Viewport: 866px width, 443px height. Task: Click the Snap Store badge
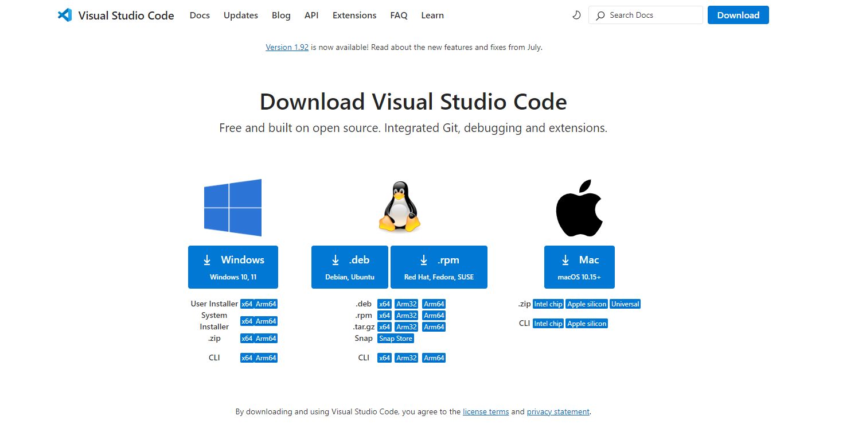coord(396,338)
